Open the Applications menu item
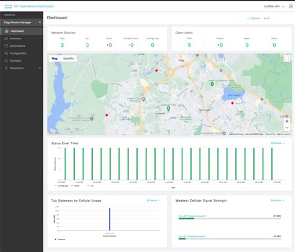 pyautogui.click(x=22, y=46)
